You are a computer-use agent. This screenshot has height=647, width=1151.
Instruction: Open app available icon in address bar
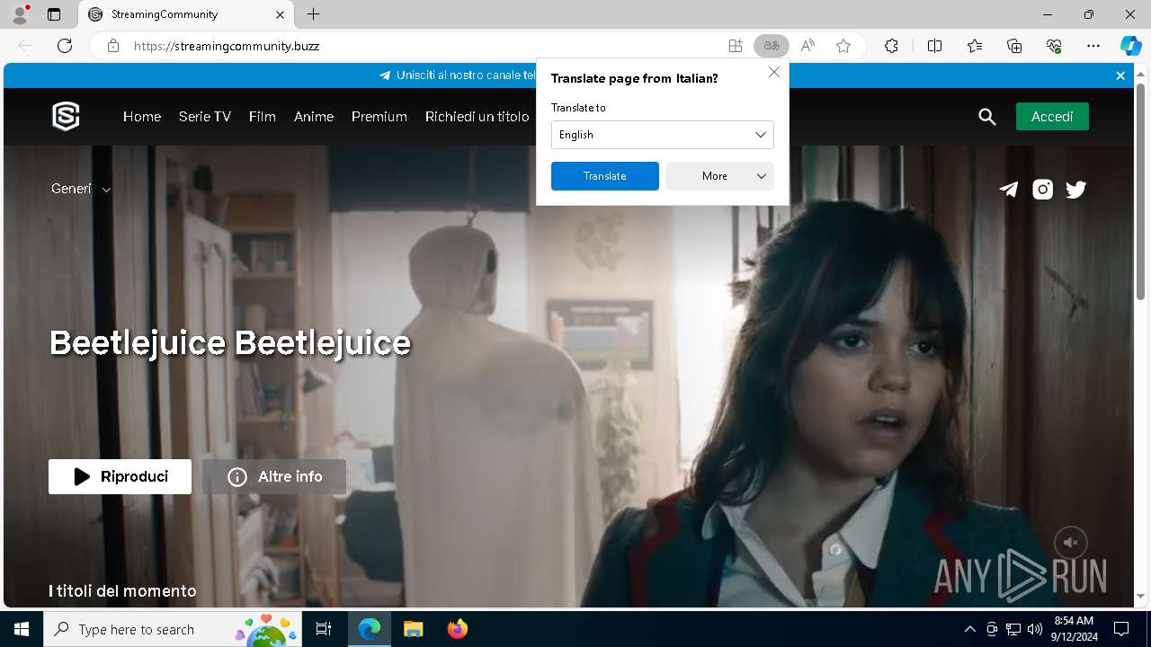click(736, 46)
